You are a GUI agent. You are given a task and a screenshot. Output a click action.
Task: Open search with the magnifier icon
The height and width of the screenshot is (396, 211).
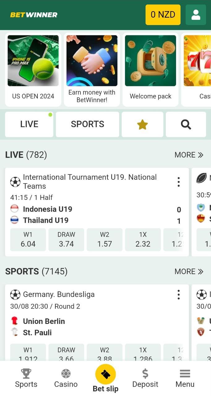click(x=186, y=124)
